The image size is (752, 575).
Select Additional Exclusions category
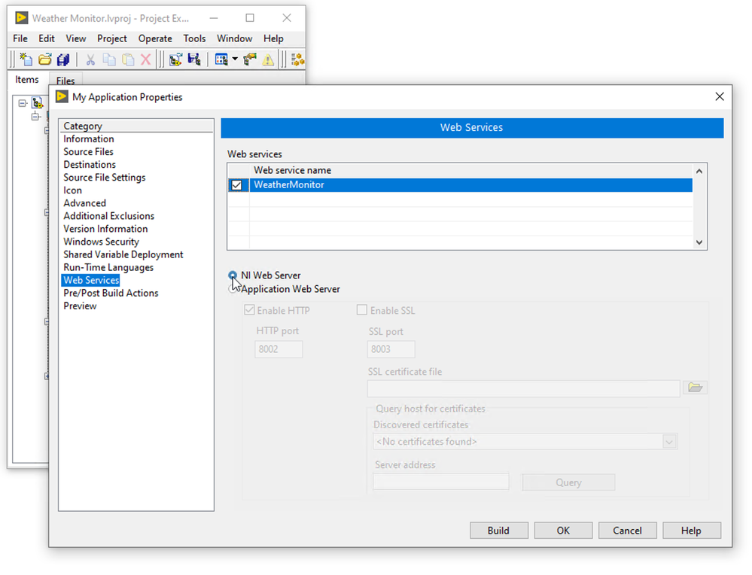(x=109, y=216)
